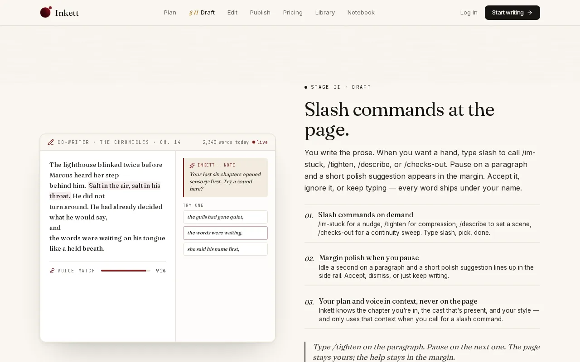Click 'The lighthouse blinked twice' opening line
The width and height of the screenshot is (580, 362).
coord(106,165)
